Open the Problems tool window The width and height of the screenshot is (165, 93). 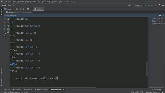17,90
